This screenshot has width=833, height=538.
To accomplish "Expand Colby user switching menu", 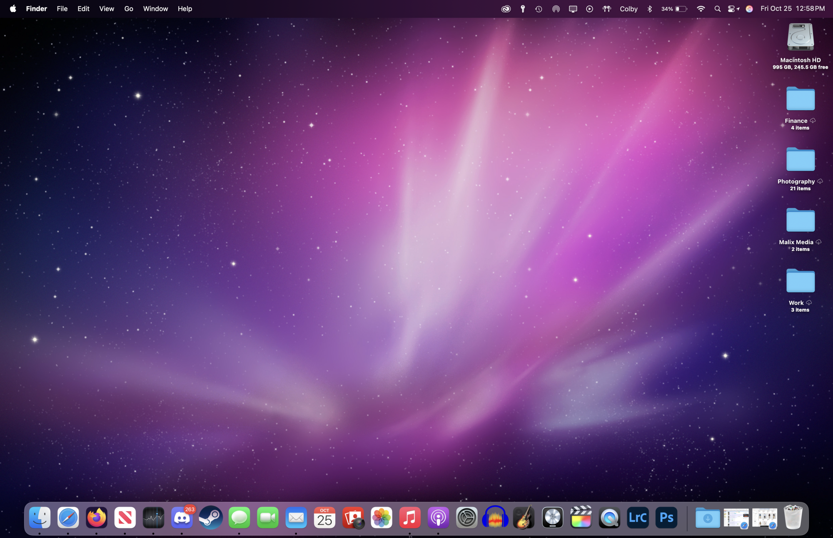I will [628, 9].
